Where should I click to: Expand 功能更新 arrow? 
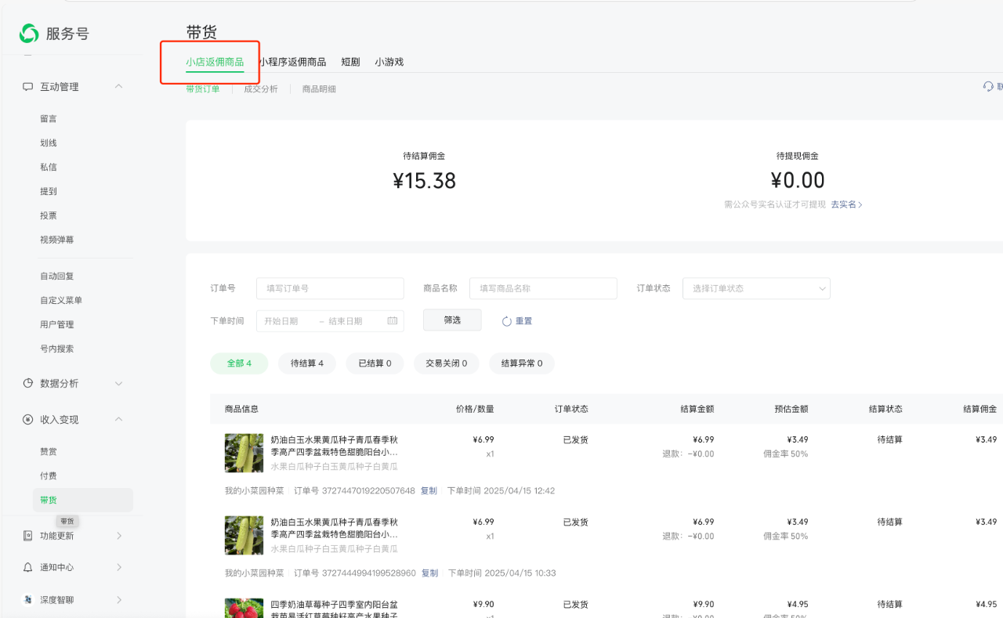(119, 536)
